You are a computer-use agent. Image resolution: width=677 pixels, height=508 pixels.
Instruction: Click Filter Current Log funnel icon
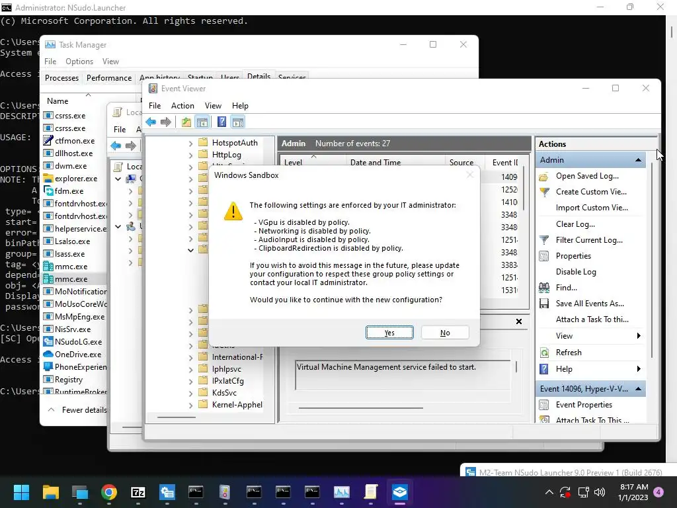(545, 240)
